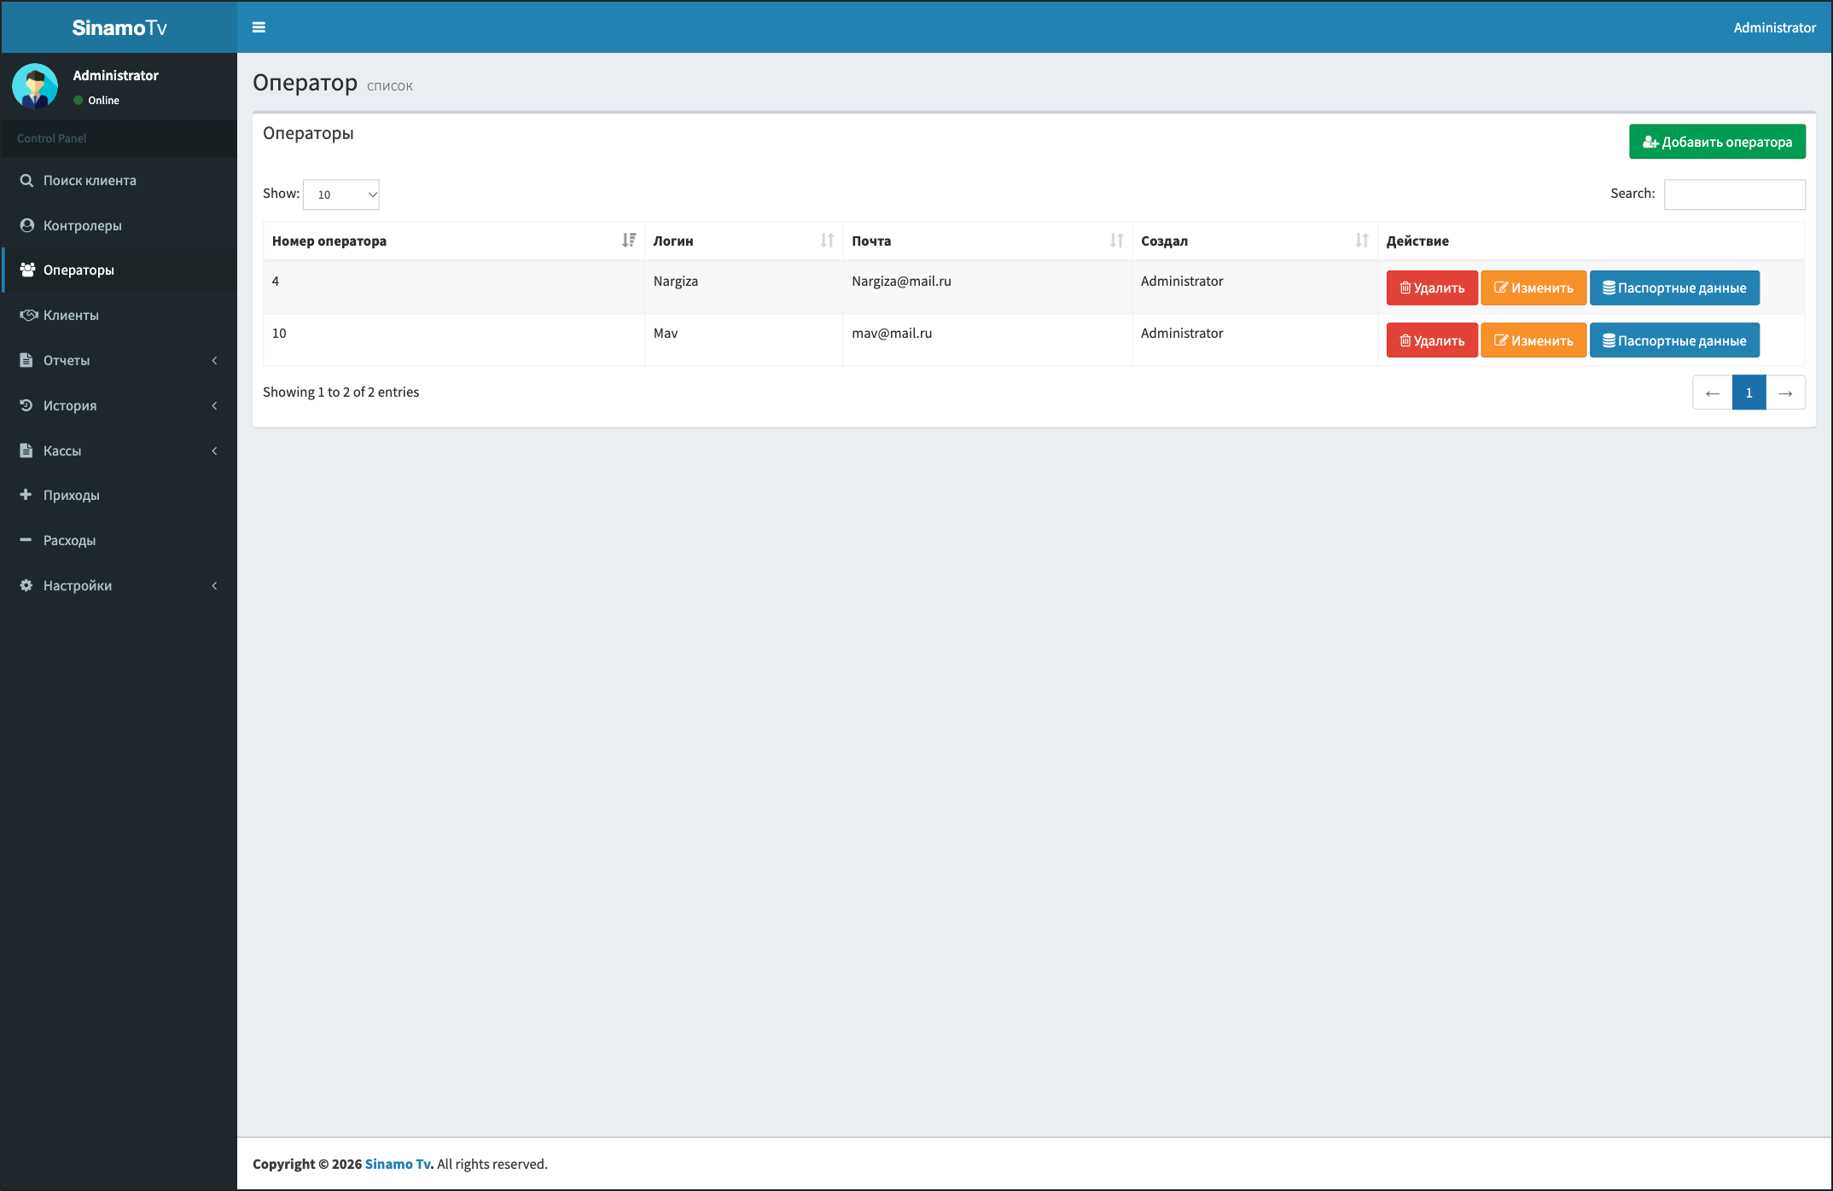Screen dimensions: 1833x1191
Task: Click the plus icon beside Приходы
Action: [x=26, y=495]
